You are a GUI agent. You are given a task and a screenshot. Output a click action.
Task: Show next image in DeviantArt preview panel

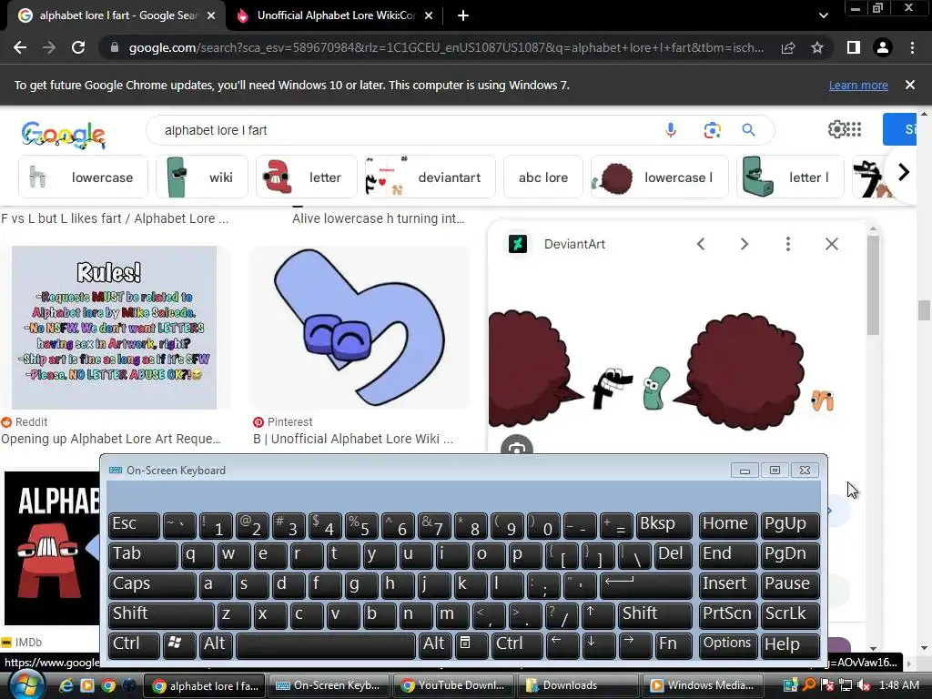(x=745, y=244)
